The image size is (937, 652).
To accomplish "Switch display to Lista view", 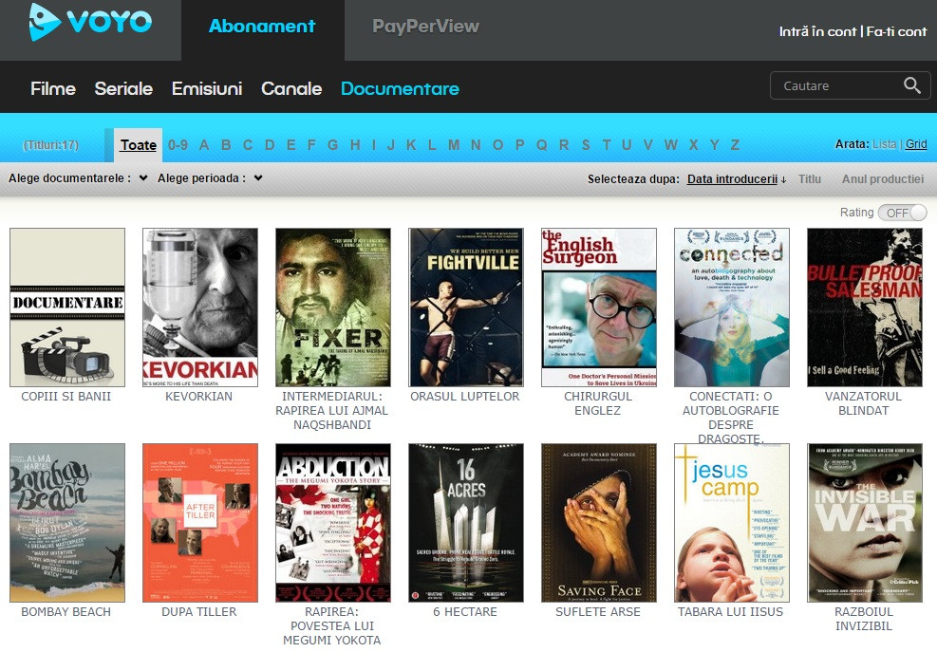I will point(884,144).
